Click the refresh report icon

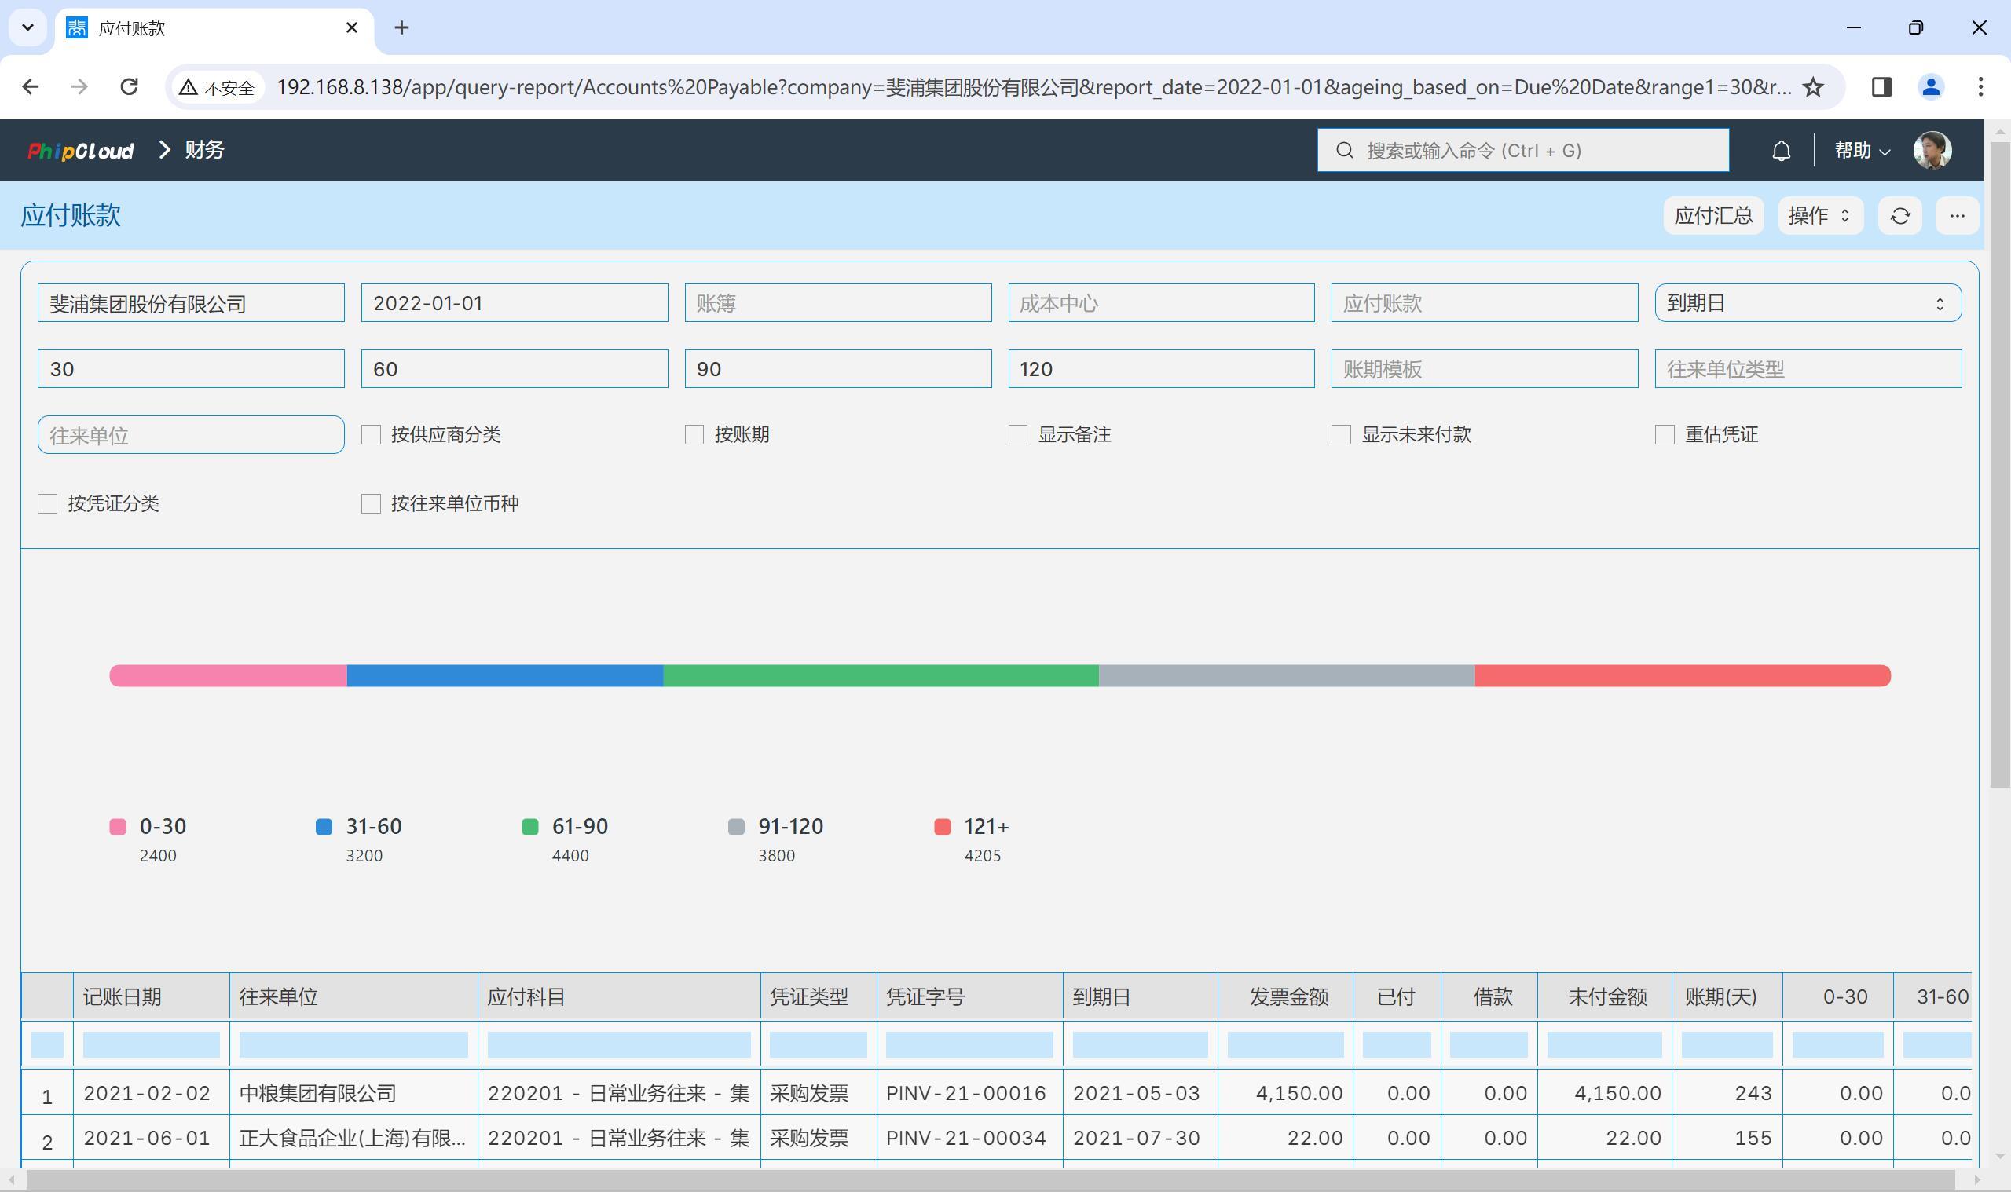pos(1899,216)
